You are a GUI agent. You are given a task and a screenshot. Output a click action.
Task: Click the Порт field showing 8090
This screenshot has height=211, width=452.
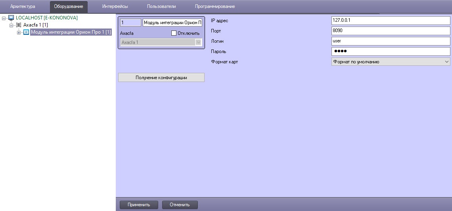[x=391, y=31]
